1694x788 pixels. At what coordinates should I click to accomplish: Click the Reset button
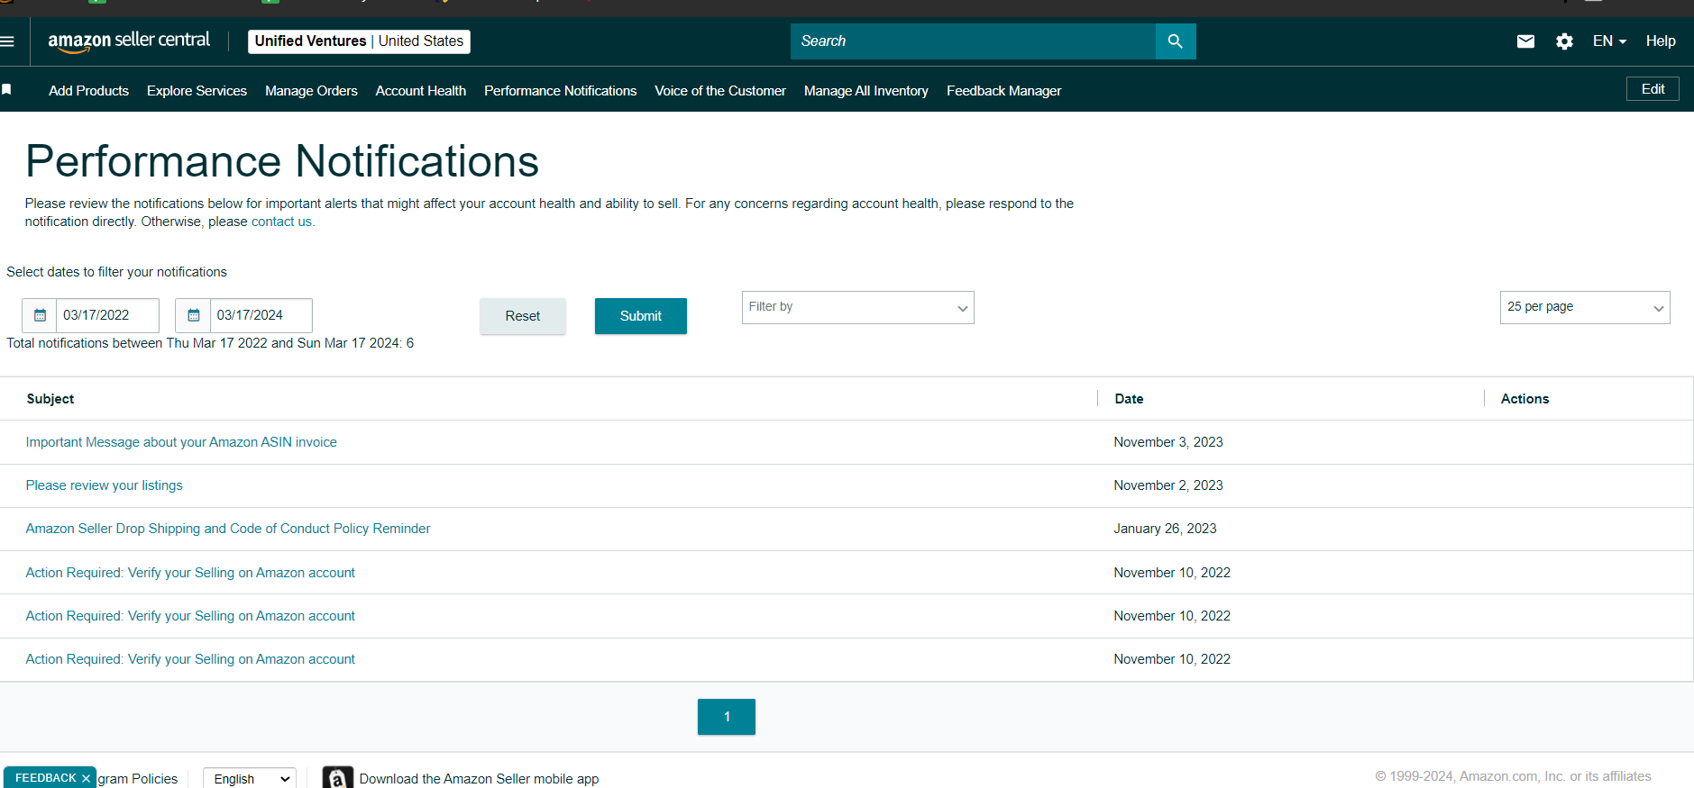pos(523,316)
